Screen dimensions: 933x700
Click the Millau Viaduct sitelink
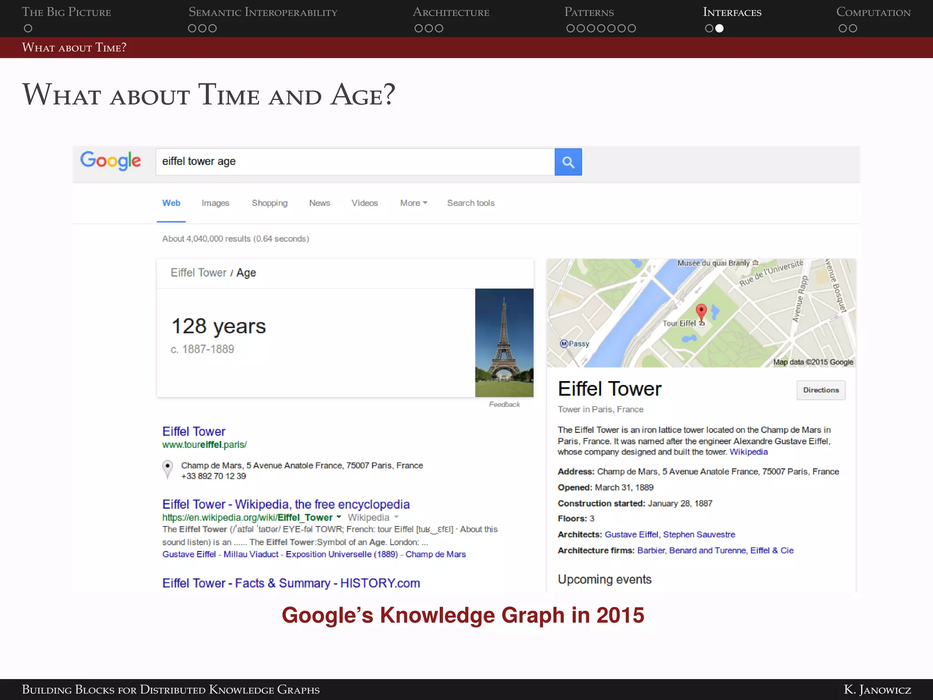[251, 554]
